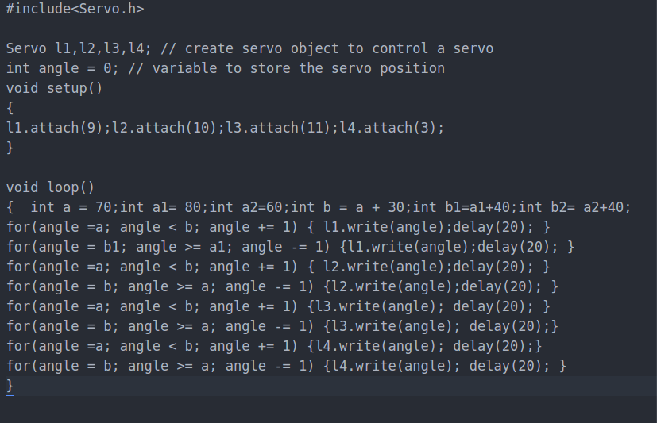Click the opening brace after void loop()

tap(10, 207)
